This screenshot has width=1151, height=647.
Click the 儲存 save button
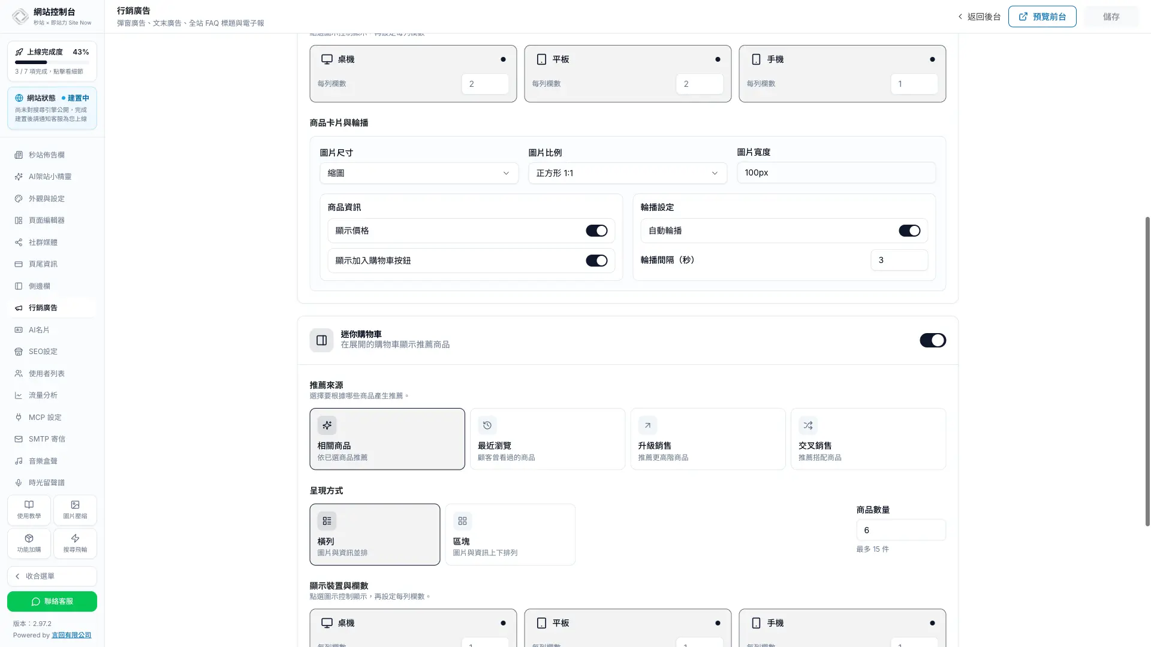[1111, 17]
